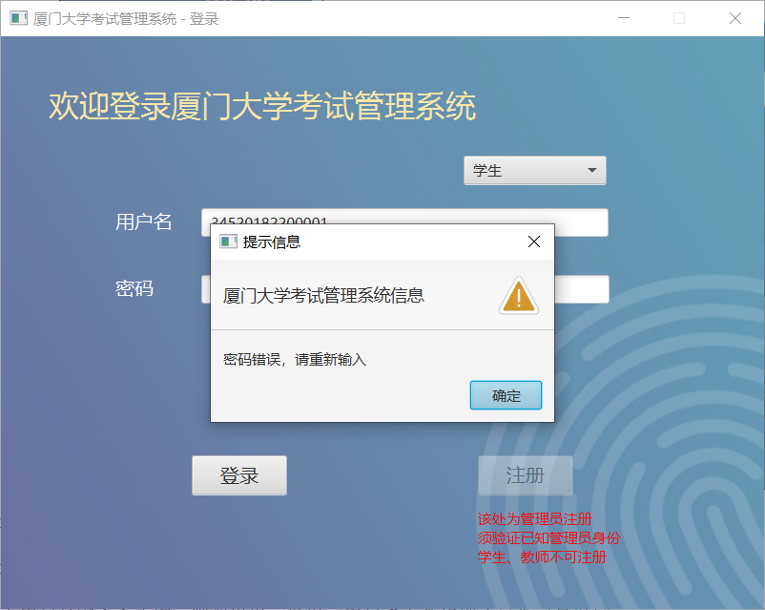Click the 密码错误，请重新输入 message text
This screenshot has height=610, width=765.
pyautogui.click(x=294, y=360)
